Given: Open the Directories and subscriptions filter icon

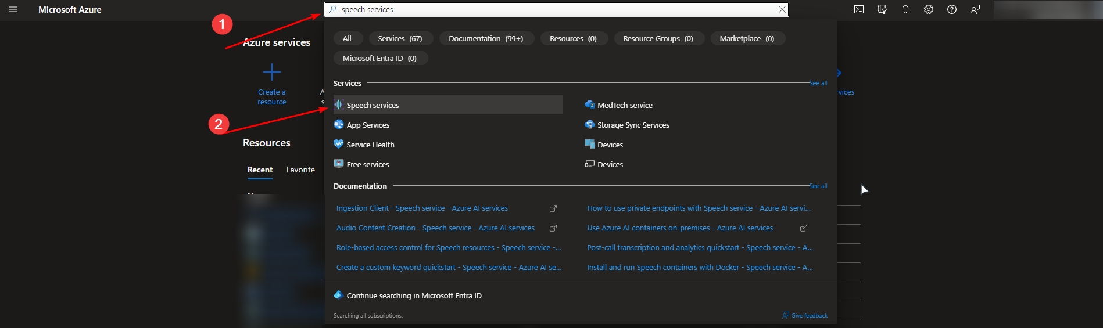Looking at the screenshot, I should pyautogui.click(x=882, y=9).
